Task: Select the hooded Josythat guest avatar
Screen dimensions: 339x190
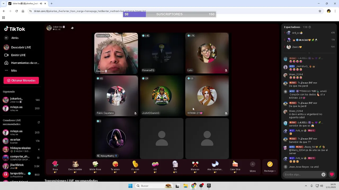Action: pyautogui.click(x=116, y=139)
